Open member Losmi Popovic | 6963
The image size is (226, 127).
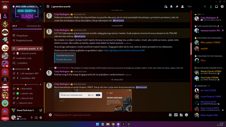[x=209, y=96]
